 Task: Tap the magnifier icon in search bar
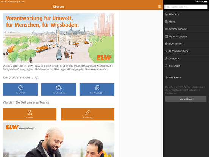[x=168, y=7]
